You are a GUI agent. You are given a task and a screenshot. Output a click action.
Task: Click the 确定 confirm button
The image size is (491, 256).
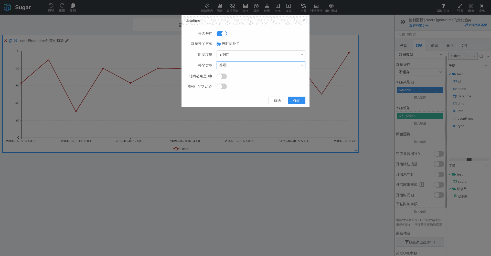click(296, 100)
